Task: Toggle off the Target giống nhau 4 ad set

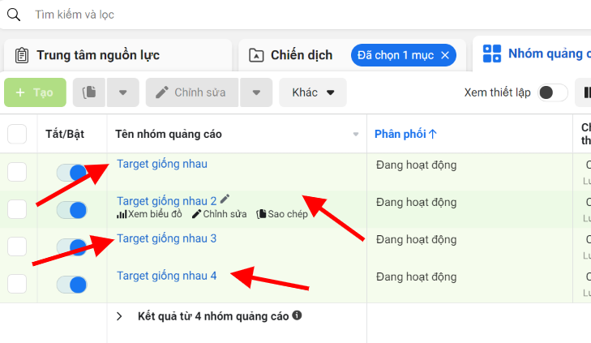Action: 71,285
